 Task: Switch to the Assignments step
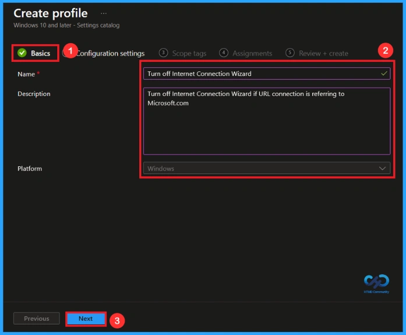pos(246,53)
